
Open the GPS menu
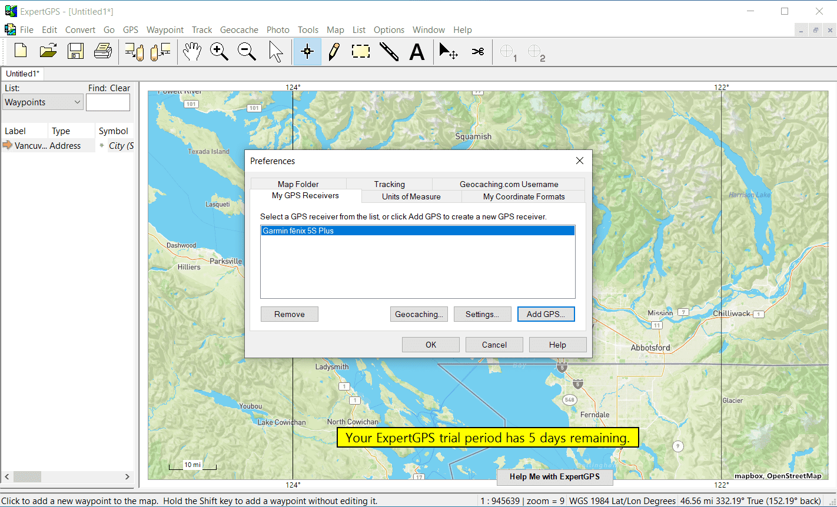click(131, 30)
